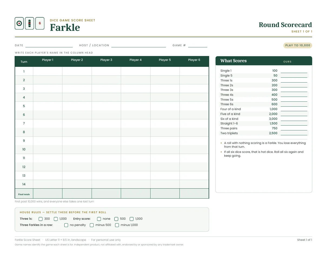
Task: Click the Straight 1-6 scoring row
Action: tap(264, 123)
